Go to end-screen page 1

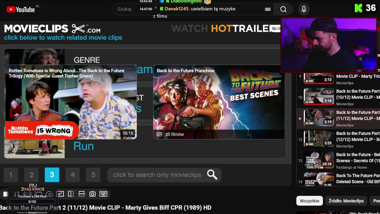tap(11, 175)
